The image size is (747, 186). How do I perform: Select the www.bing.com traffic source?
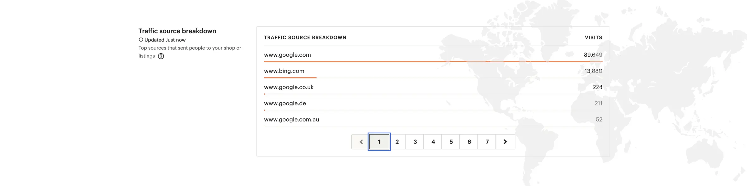click(284, 71)
